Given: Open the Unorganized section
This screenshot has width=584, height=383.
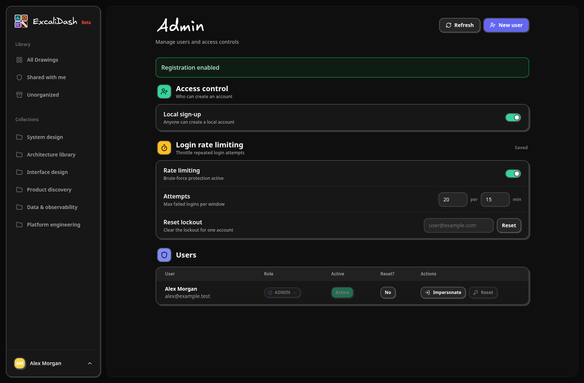Looking at the screenshot, I should [53, 95].
